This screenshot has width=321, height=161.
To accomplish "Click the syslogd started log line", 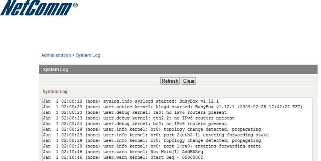I will 131,101.
